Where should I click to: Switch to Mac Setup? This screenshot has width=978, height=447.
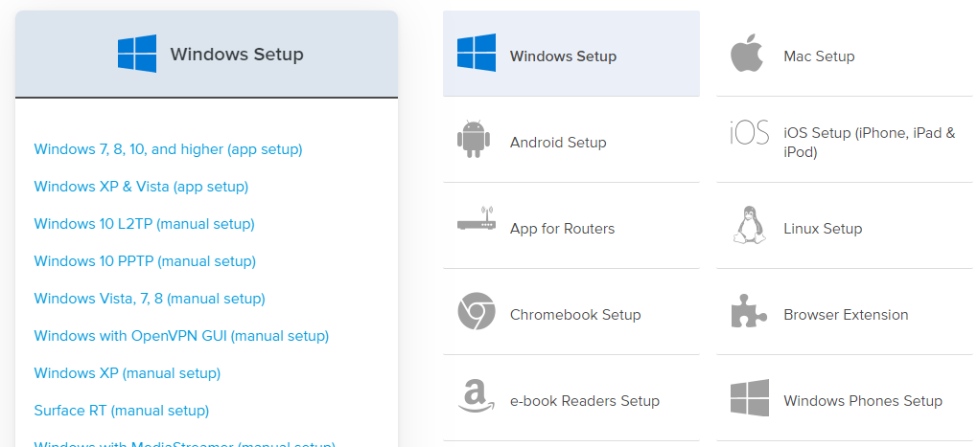click(818, 56)
